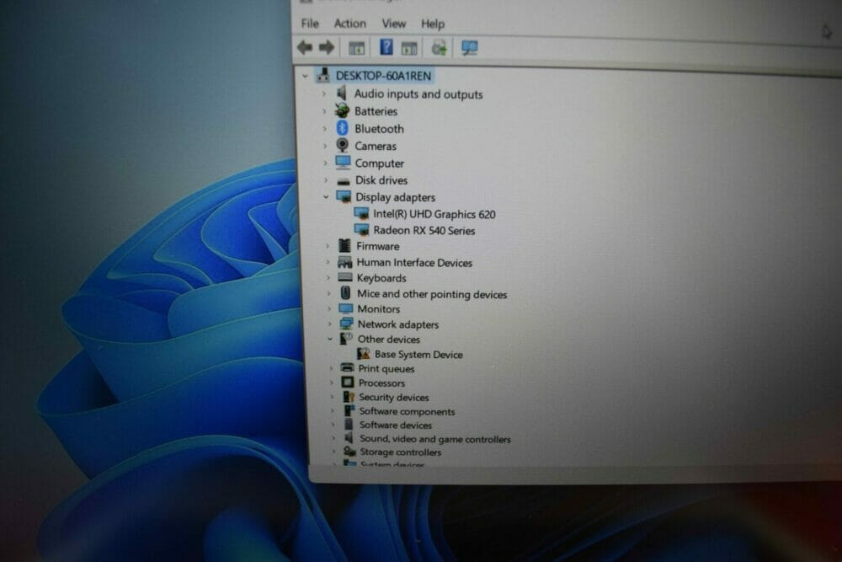Screen dimensions: 842x562
Task: Click the Processors chip icon
Action: tap(348, 382)
